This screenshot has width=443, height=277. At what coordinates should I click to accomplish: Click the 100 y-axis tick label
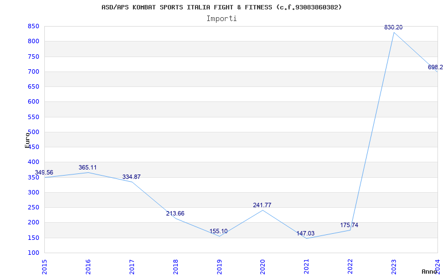point(33,253)
